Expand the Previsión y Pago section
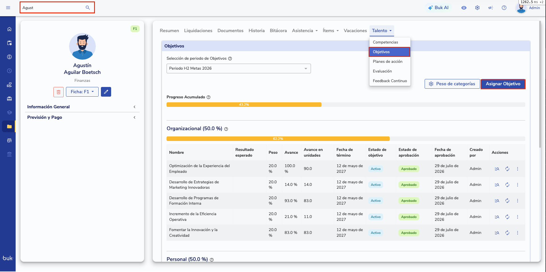The image size is (546, 272). click(x=82, y=117)
